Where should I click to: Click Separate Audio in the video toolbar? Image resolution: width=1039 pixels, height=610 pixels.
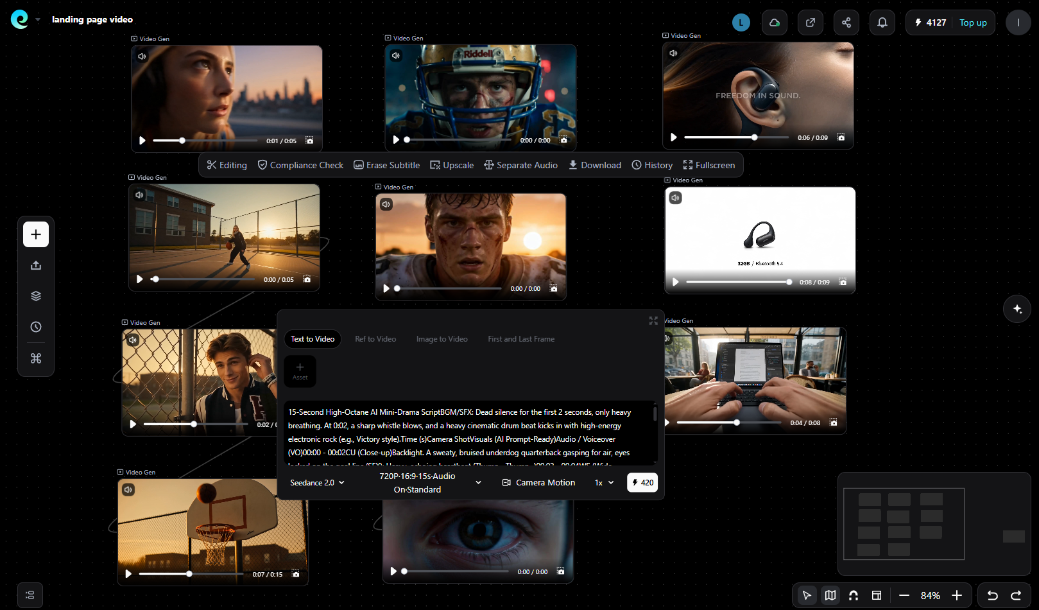[520, 165]
